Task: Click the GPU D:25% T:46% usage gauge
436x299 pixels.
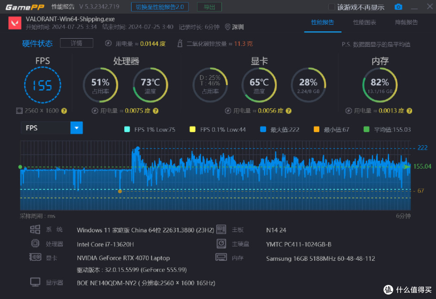Action: pos(210,85)
